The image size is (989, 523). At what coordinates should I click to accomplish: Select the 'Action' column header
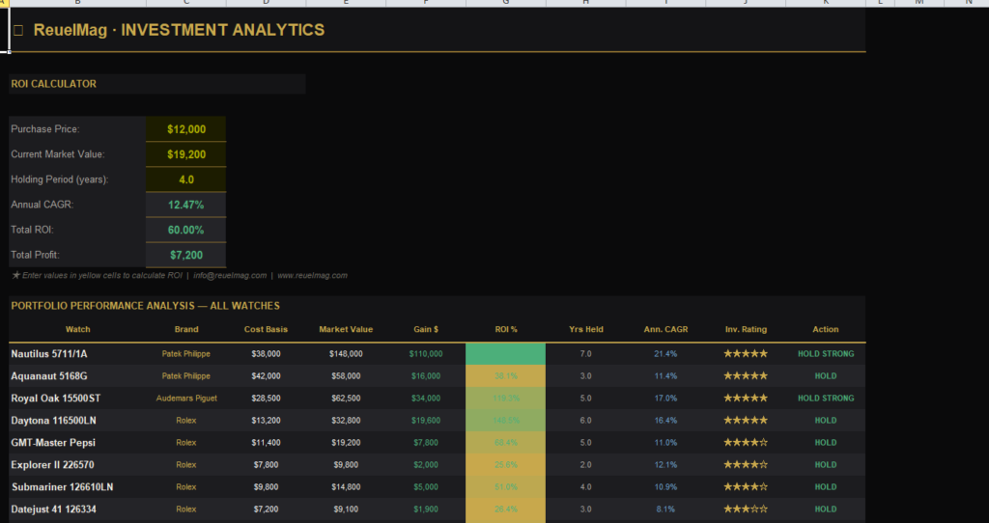point(826,330)
